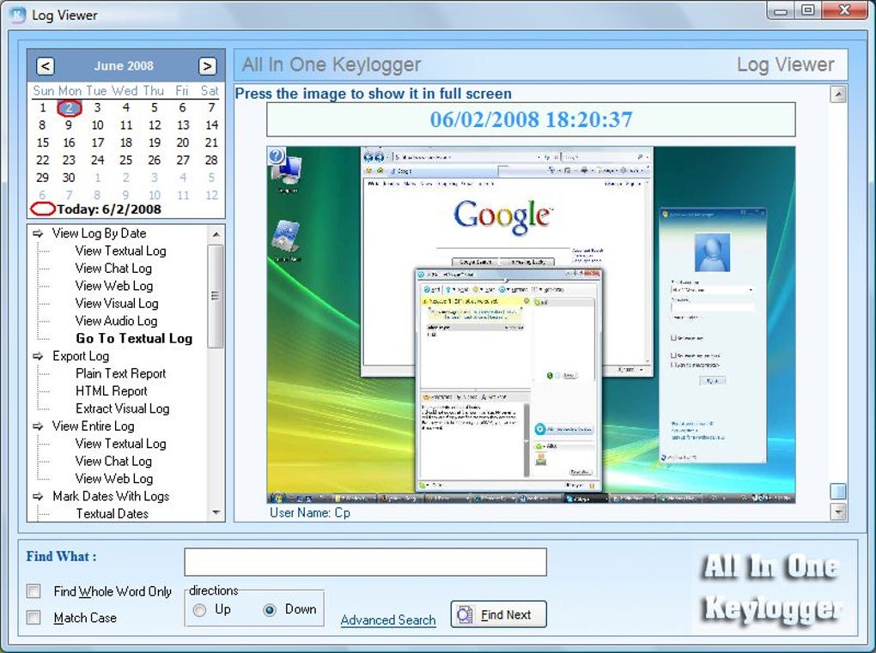Select June 10 on the calendar
This screenshot has width=876, height=653.
tap(97, 125)
